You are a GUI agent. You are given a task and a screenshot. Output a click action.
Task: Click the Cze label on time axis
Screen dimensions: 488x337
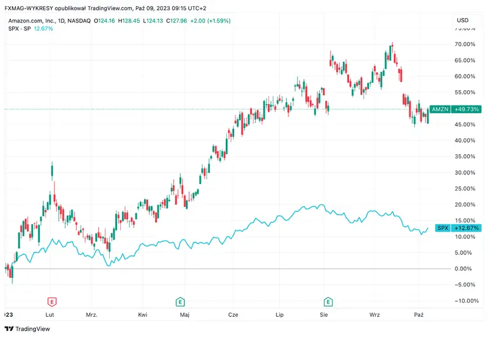(x=232, y=314)
